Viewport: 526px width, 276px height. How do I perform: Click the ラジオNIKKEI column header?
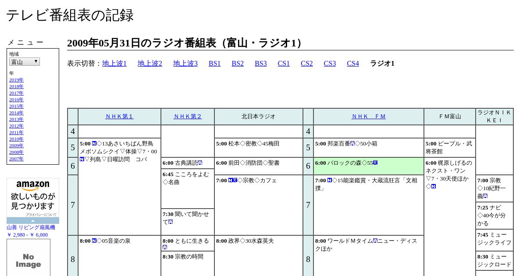tap(494, 117)
